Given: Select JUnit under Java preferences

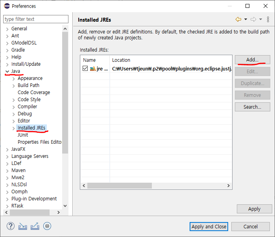Looking at the screenshot, I should click(23, 135).
